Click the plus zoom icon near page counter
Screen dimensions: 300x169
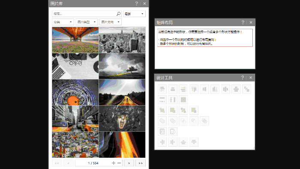click(x=114, y=163)
